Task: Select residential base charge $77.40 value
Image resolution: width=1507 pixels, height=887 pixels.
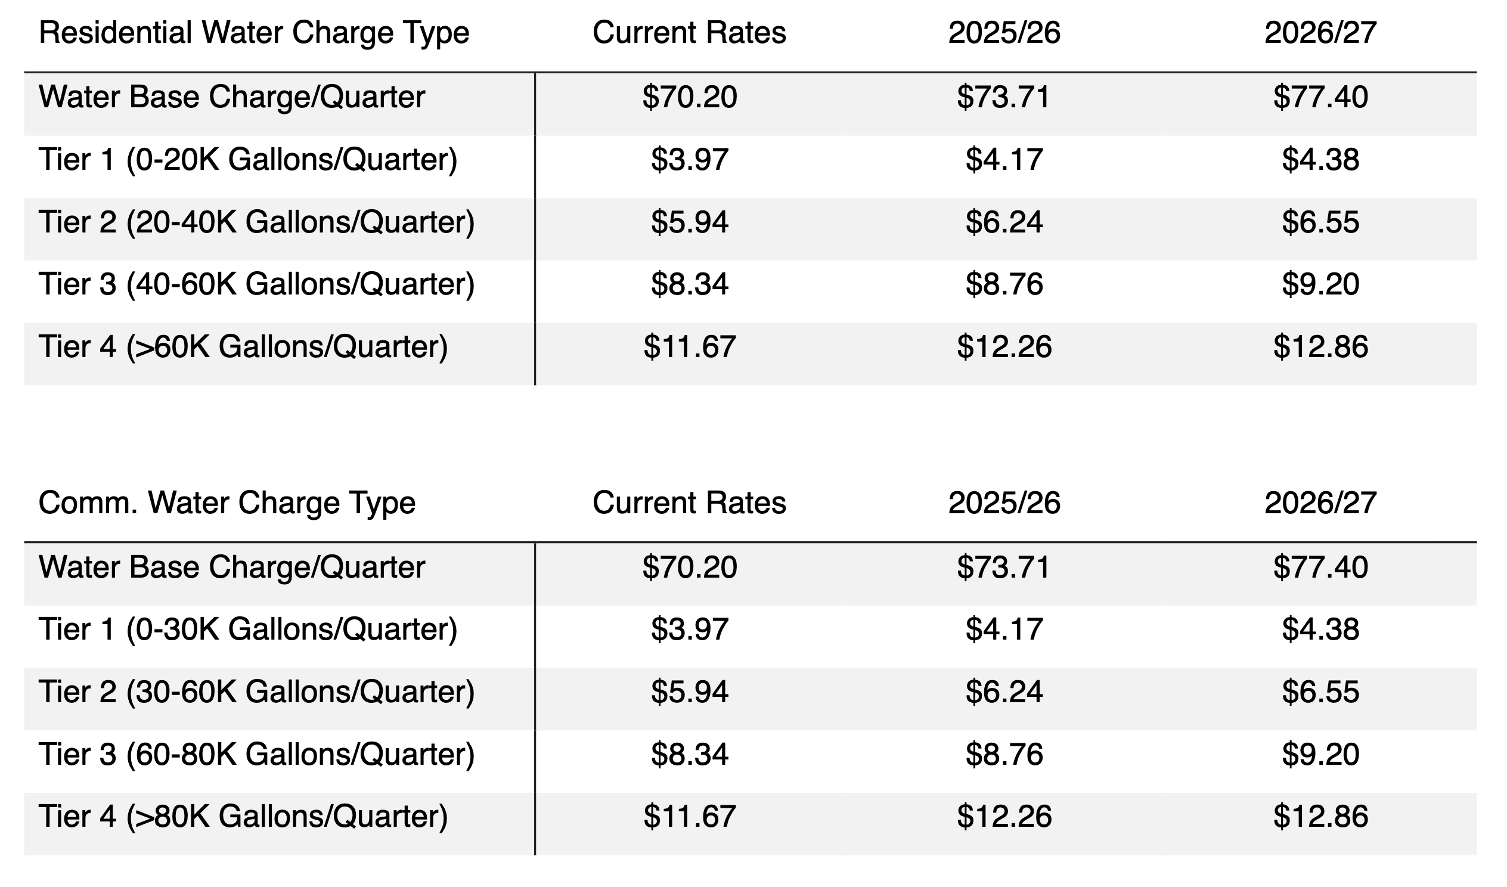Action: 1321,97
